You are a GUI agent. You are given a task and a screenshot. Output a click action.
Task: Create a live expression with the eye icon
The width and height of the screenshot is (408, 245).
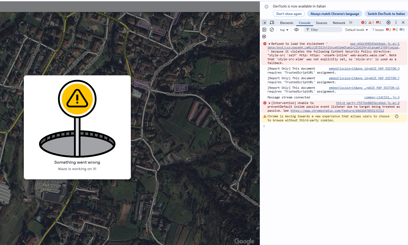[296, 30]
